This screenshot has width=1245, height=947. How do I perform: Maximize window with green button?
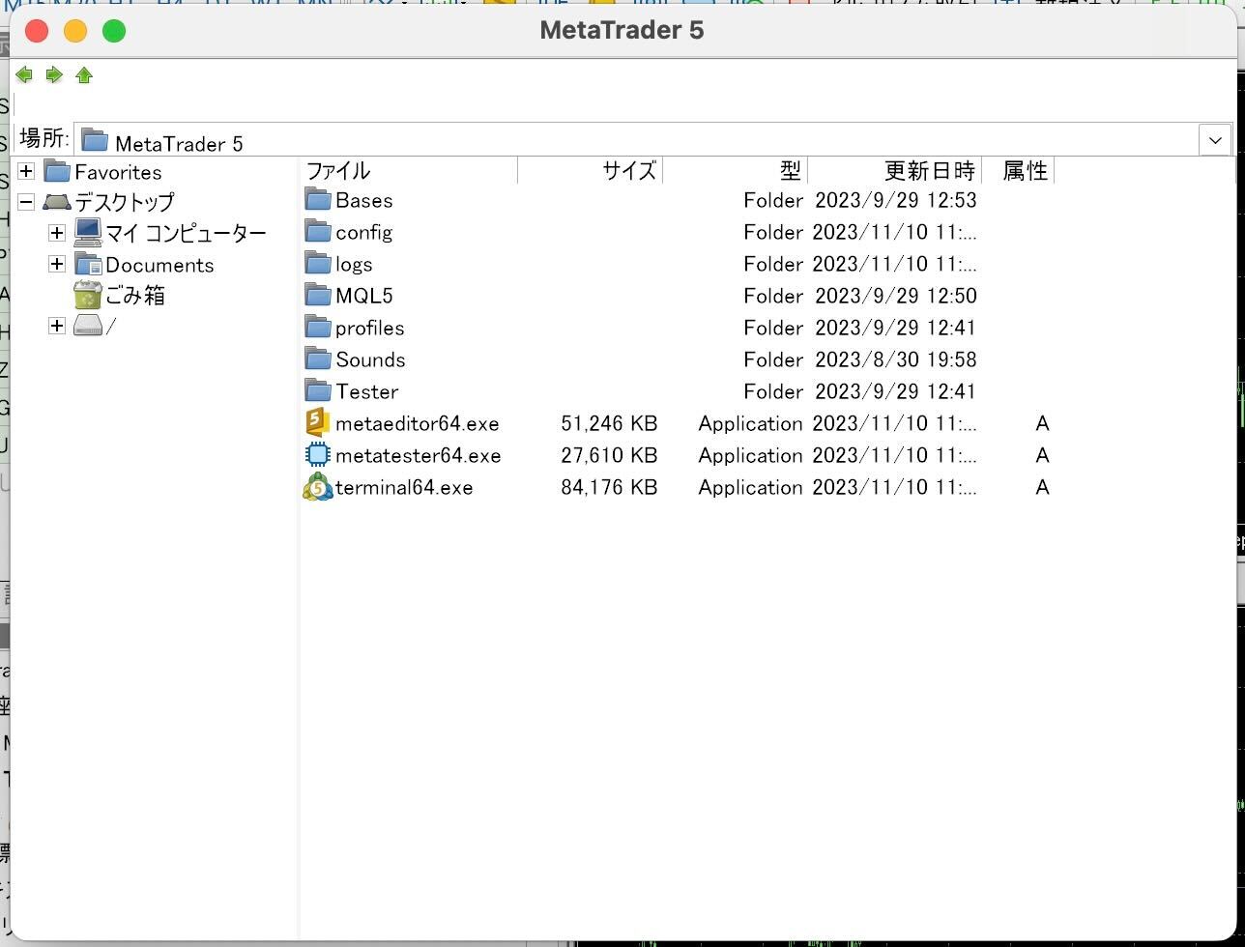(x=114, y=31)
